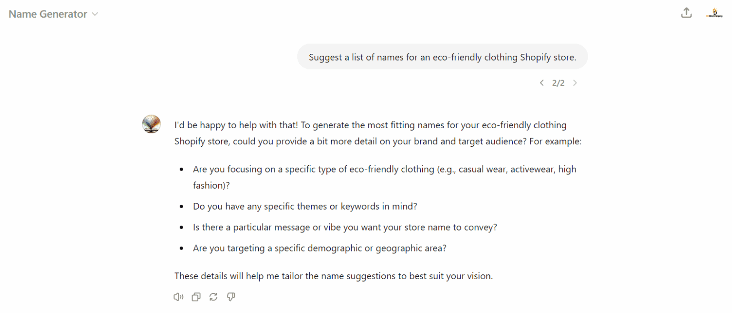732x313 pixels.
Task: Click the demographic targeting bullet point
Action: pyautogui.click(x=319, y=248)
